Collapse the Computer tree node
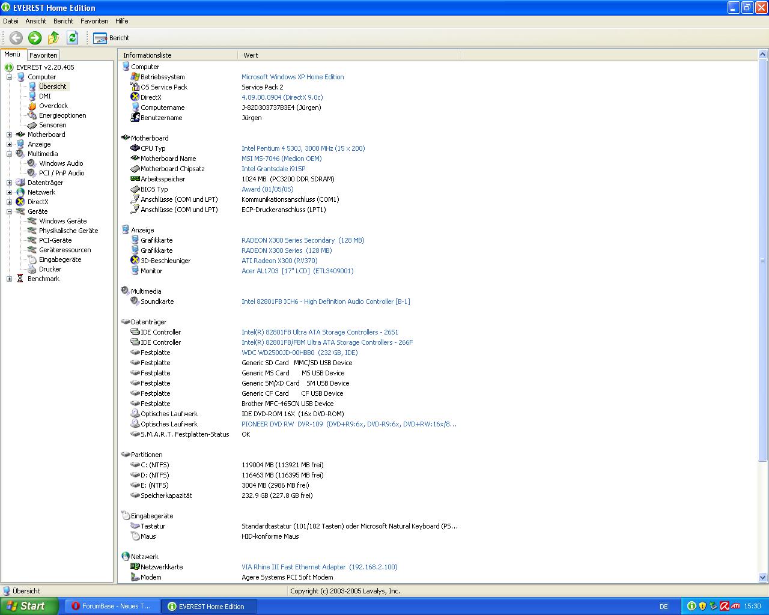Image resolution: width=769 pixels, height=615 pixels. pos(9,77)
